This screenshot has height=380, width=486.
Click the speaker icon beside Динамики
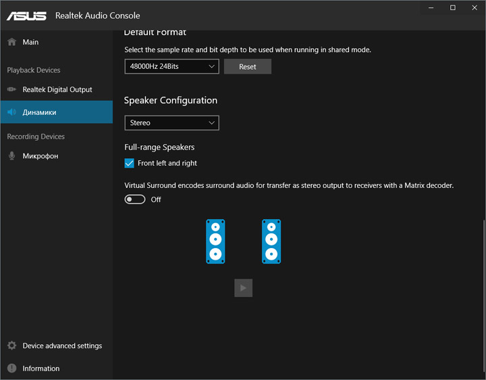pyautogui.click(x=11, y=112)
